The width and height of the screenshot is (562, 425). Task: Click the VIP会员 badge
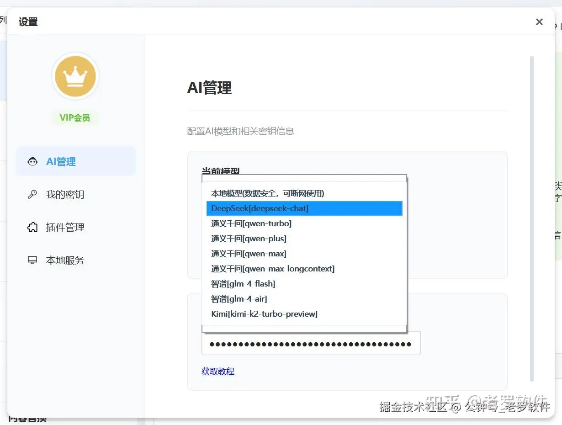pyautogui.click(x=75, y=117)
